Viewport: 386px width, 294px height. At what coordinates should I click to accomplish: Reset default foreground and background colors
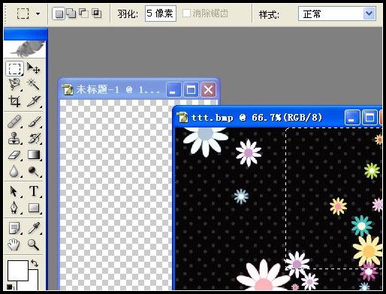pos(10,287)
